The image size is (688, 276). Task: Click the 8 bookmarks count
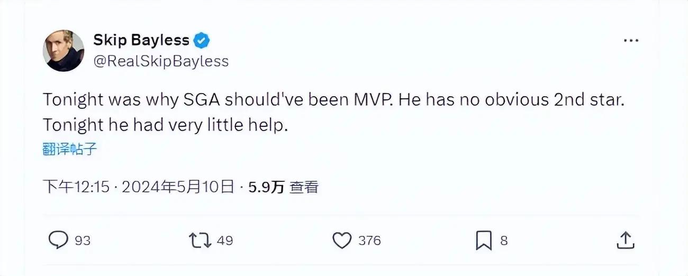click(504, 241)
